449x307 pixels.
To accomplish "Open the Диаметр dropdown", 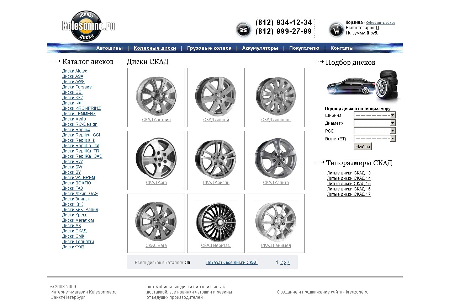I will (375, 123).
